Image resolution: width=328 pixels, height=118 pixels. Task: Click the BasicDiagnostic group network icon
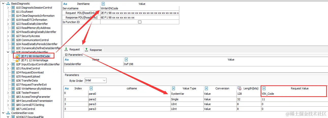pyautogui.click(x=8, y=4)
